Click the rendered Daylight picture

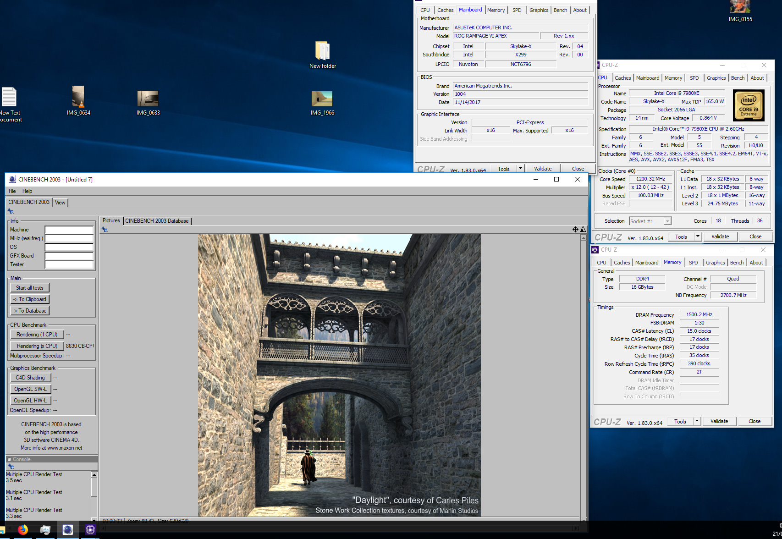point(339,375)
